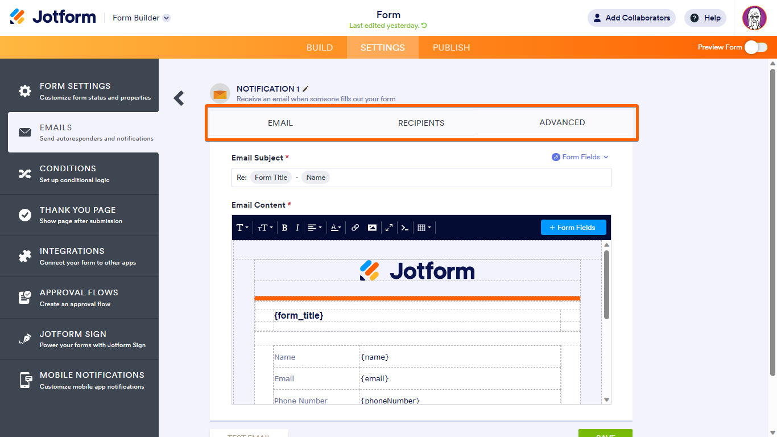Click inside the Email Subject field
This screenshot has height=437, width=777.
(x=421, y=178)
